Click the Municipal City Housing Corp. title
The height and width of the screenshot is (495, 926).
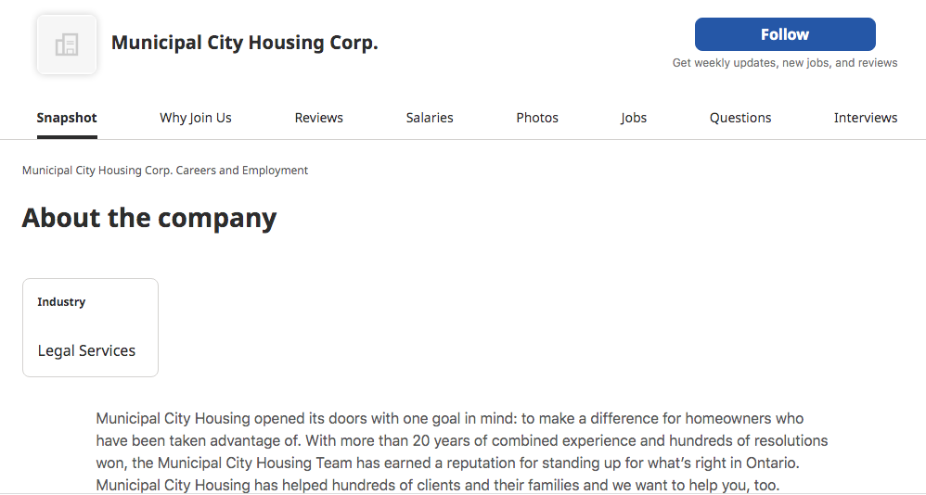click(245, 43)
